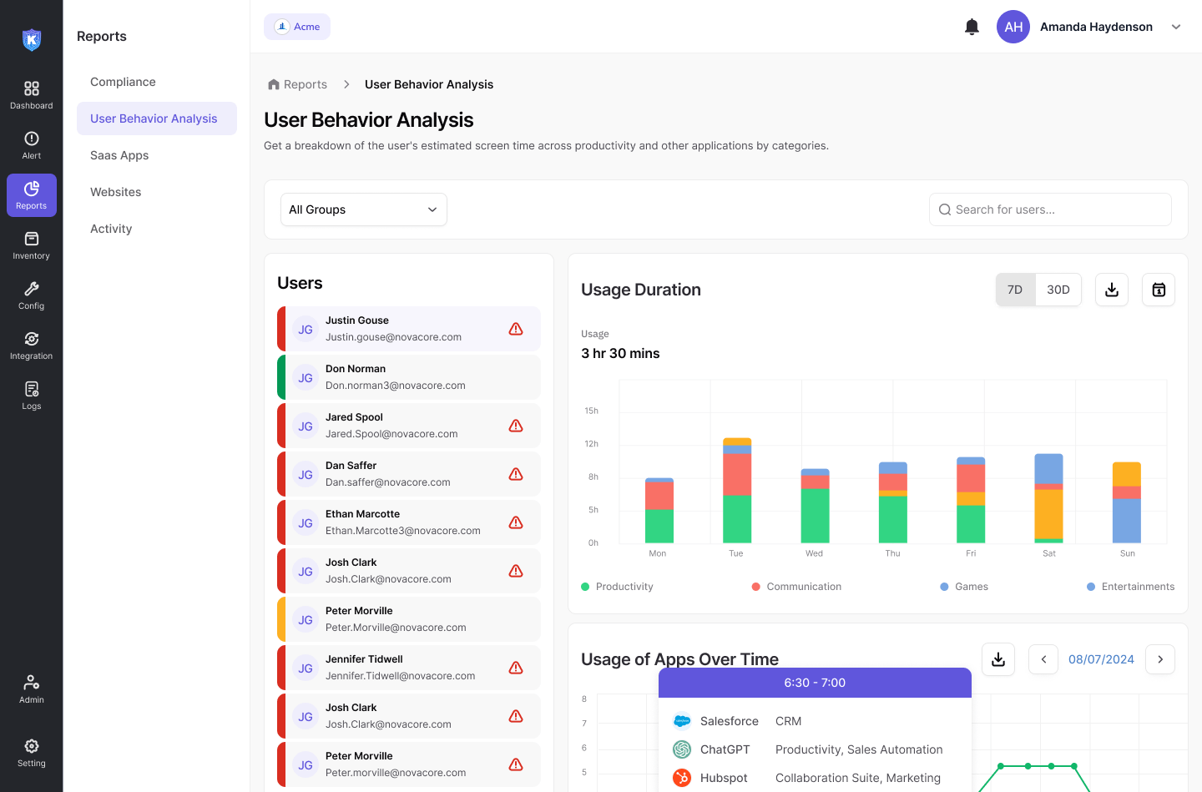Go to Inventory in the sidebar
Viewport: 1202px width, 792px height.
pos(31,245)
